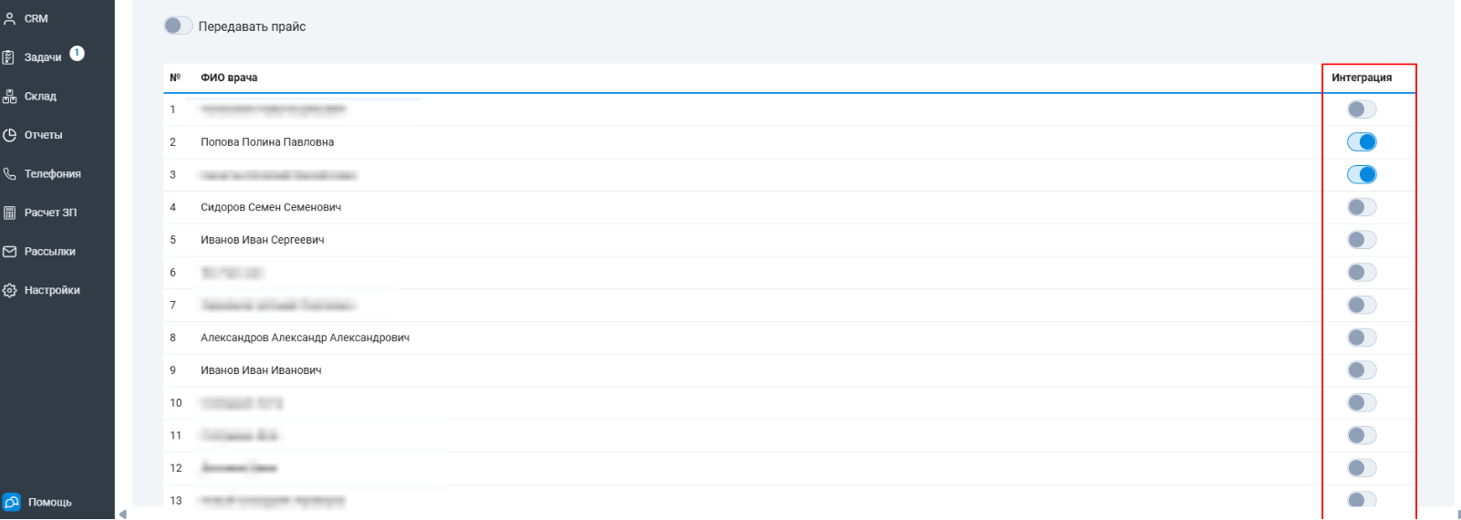Click the blue Помощь chat icon
The image size is (1461, 520).
point(12,502)
